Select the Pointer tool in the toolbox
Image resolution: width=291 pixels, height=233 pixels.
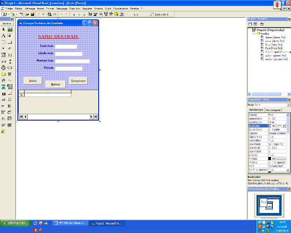pos(4,29)
